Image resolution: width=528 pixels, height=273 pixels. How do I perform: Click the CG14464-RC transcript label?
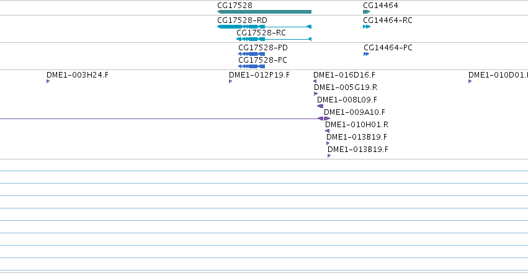(x=388, y=20)
